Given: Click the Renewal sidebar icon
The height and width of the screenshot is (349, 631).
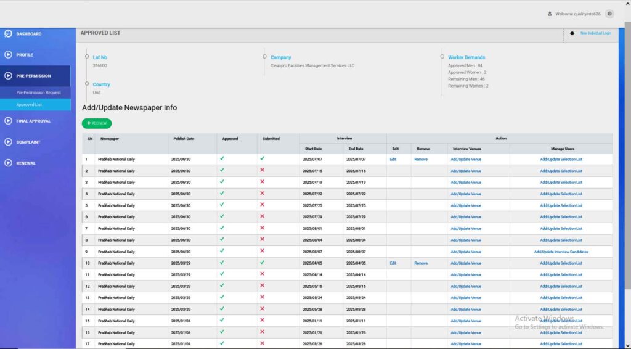Looking at the screenshot, I should pyautogui.click(x=8, y=163).
